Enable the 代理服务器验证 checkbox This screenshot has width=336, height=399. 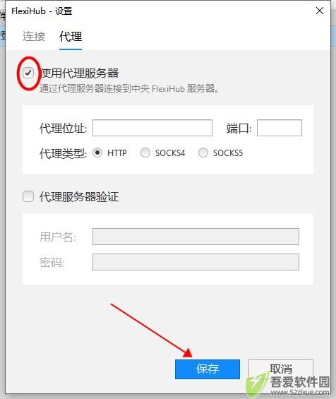pos(28,196)
